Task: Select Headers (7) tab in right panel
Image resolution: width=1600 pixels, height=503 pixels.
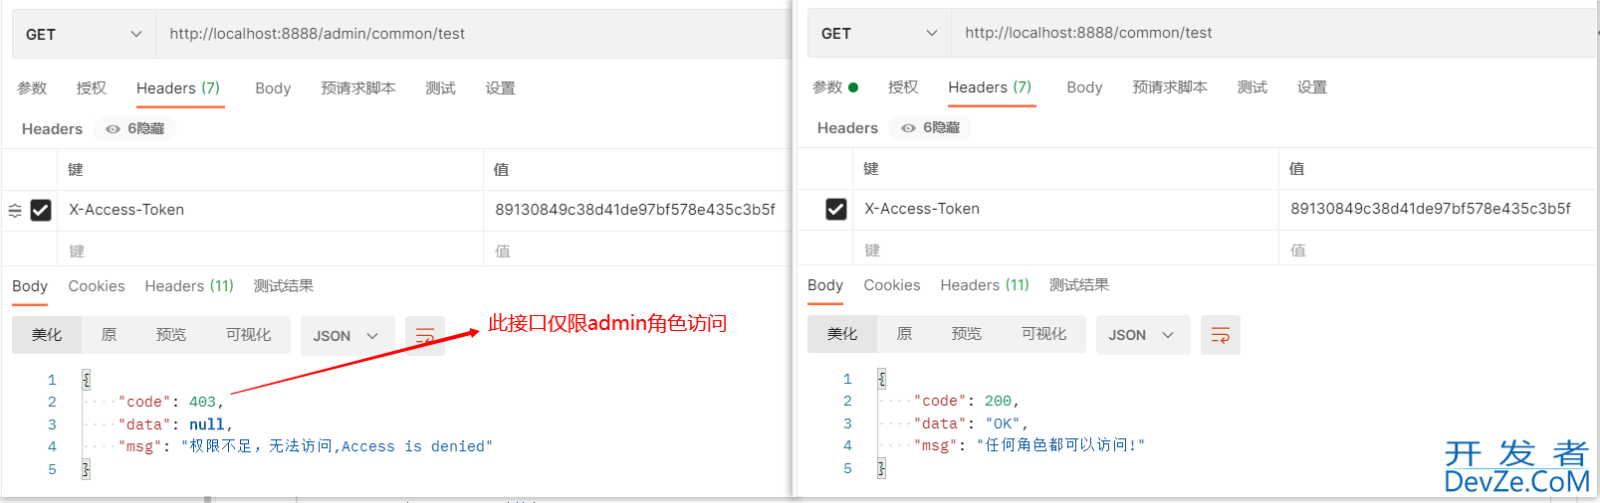Action: coord(990,86)
